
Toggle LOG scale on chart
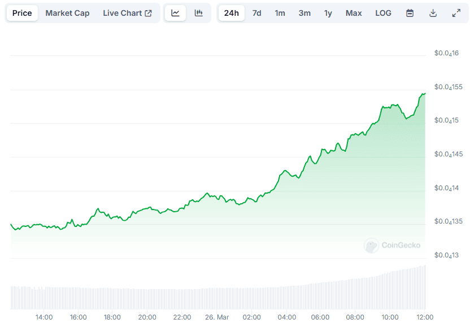coord(383,13)
